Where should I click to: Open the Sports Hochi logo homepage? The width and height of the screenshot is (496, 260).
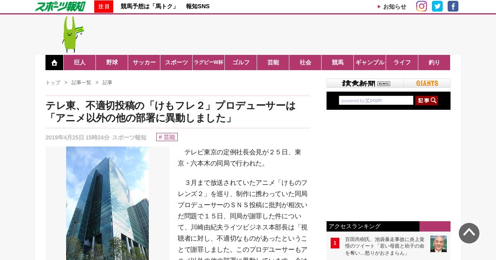[x=60, y=6]
